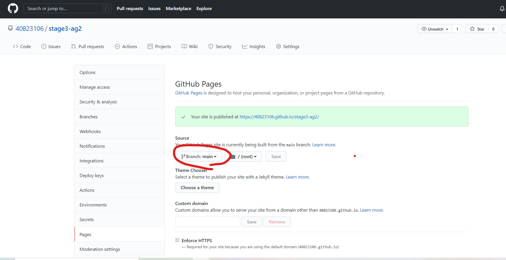Switch to the Code tab
The image size is (506, 260).
(22, 46)
